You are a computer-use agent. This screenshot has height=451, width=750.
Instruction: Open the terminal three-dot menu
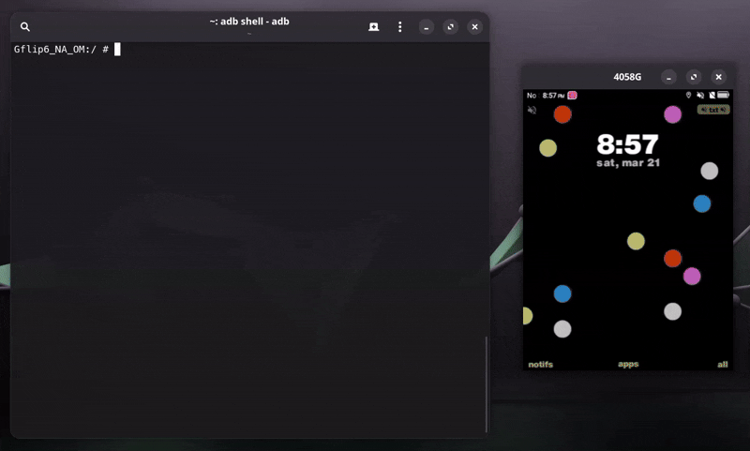click(400, 27)
